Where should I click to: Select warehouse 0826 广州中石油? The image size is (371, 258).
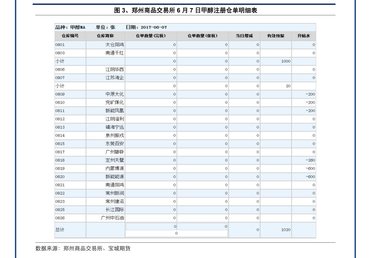(93, 218)
